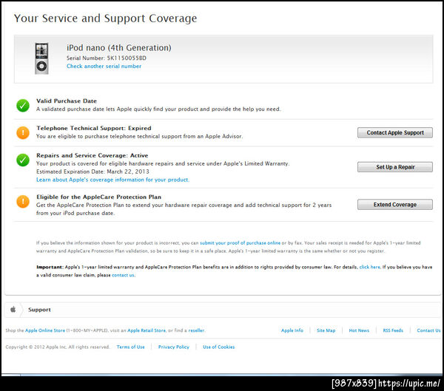This screenshot has width=444, height=391.
Task: Follow the submit your proof of purchase online link
Action: pos(240,242)
